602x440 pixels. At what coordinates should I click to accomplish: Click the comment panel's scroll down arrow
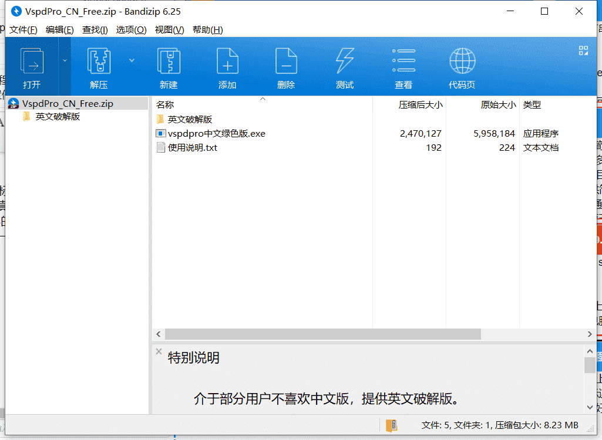pyautogui.click(x=590, y=407)
